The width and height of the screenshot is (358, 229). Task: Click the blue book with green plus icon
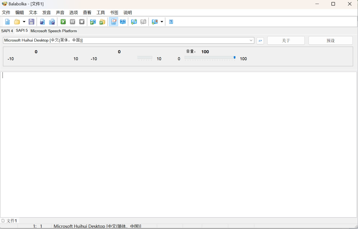coord(134,22)
